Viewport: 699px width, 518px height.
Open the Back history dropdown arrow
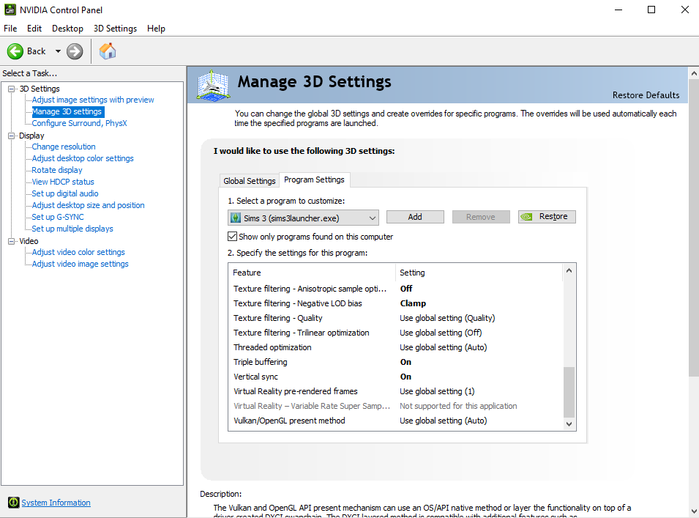(x=58, y=51)
